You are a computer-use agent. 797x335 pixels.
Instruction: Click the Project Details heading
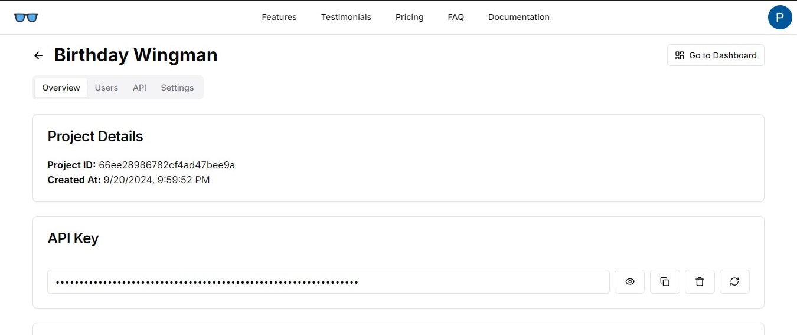[95, 137]
